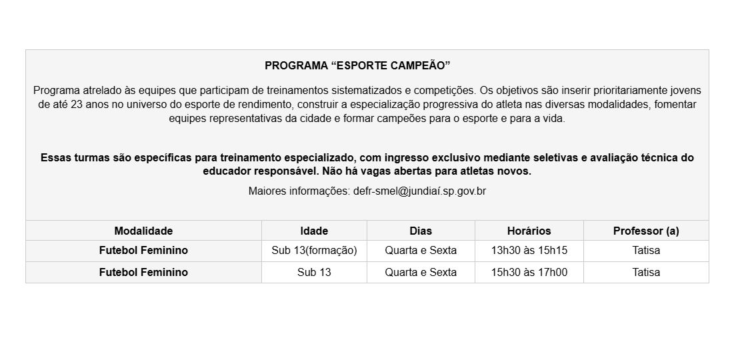Click Tatisa in the 15h30 às 17h00 row
The width and height of the screenshot is (738, 356).
(646, 272)
